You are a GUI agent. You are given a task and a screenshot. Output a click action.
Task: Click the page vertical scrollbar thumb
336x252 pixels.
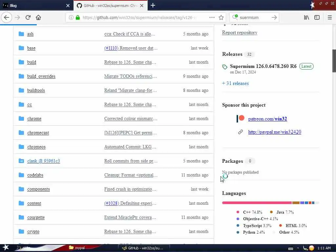click(334, 61)
